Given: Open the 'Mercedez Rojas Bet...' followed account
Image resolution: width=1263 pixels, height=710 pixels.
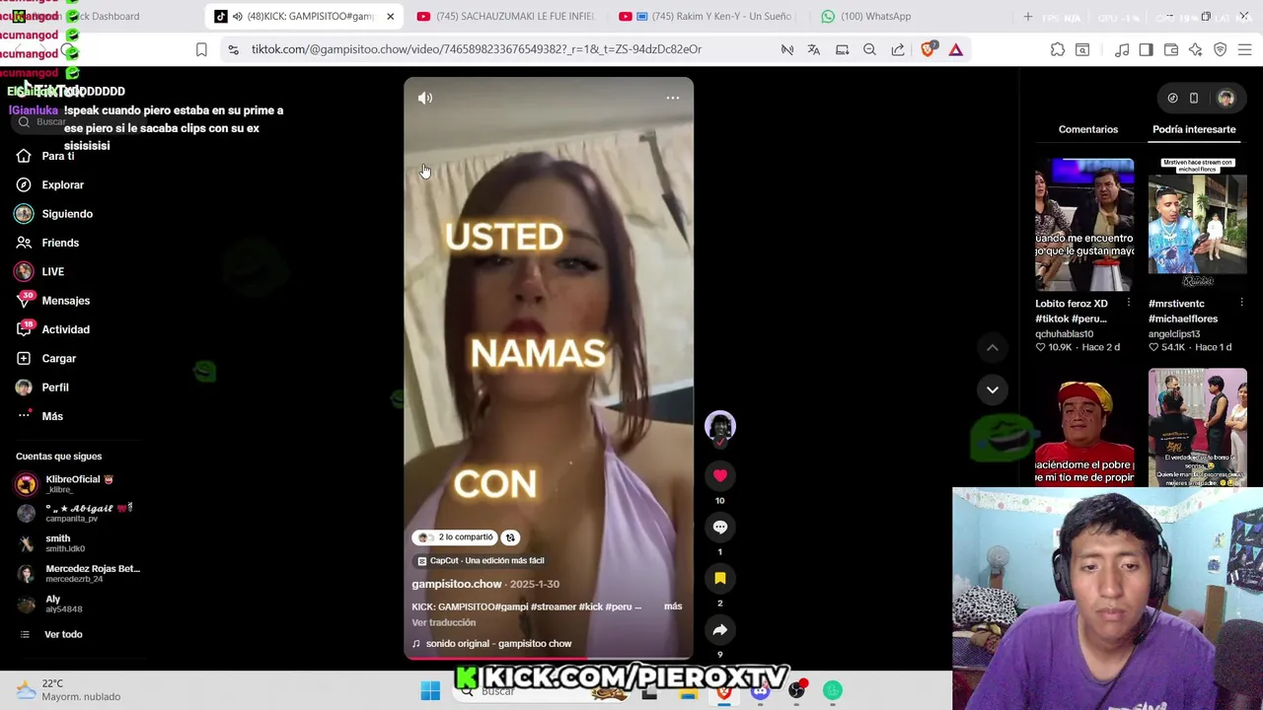Looking at the screenshot, I should coord(79,573).
